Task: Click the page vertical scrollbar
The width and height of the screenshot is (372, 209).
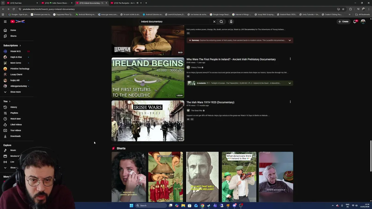Action: 371,157
